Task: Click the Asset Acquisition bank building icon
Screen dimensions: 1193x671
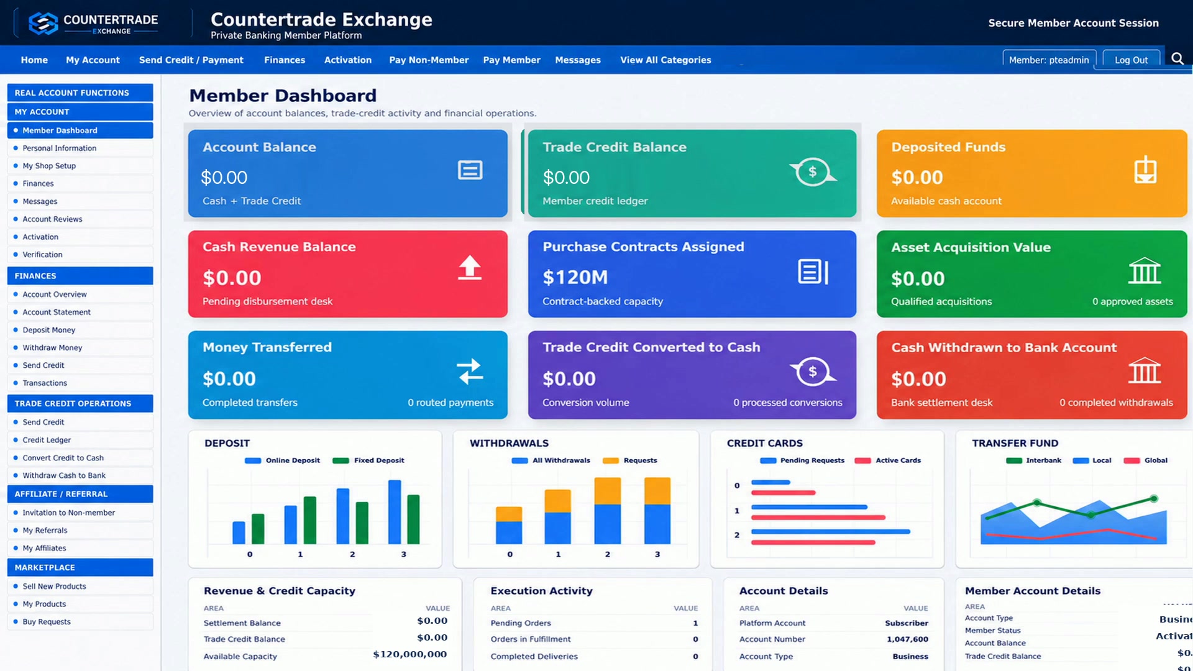Action: [x=1145, y=270]
